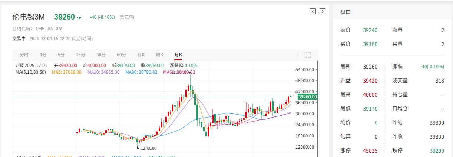Select the active 月K monthly tab
This screenshot has height=157, width=453.
[x=178, y=55]
